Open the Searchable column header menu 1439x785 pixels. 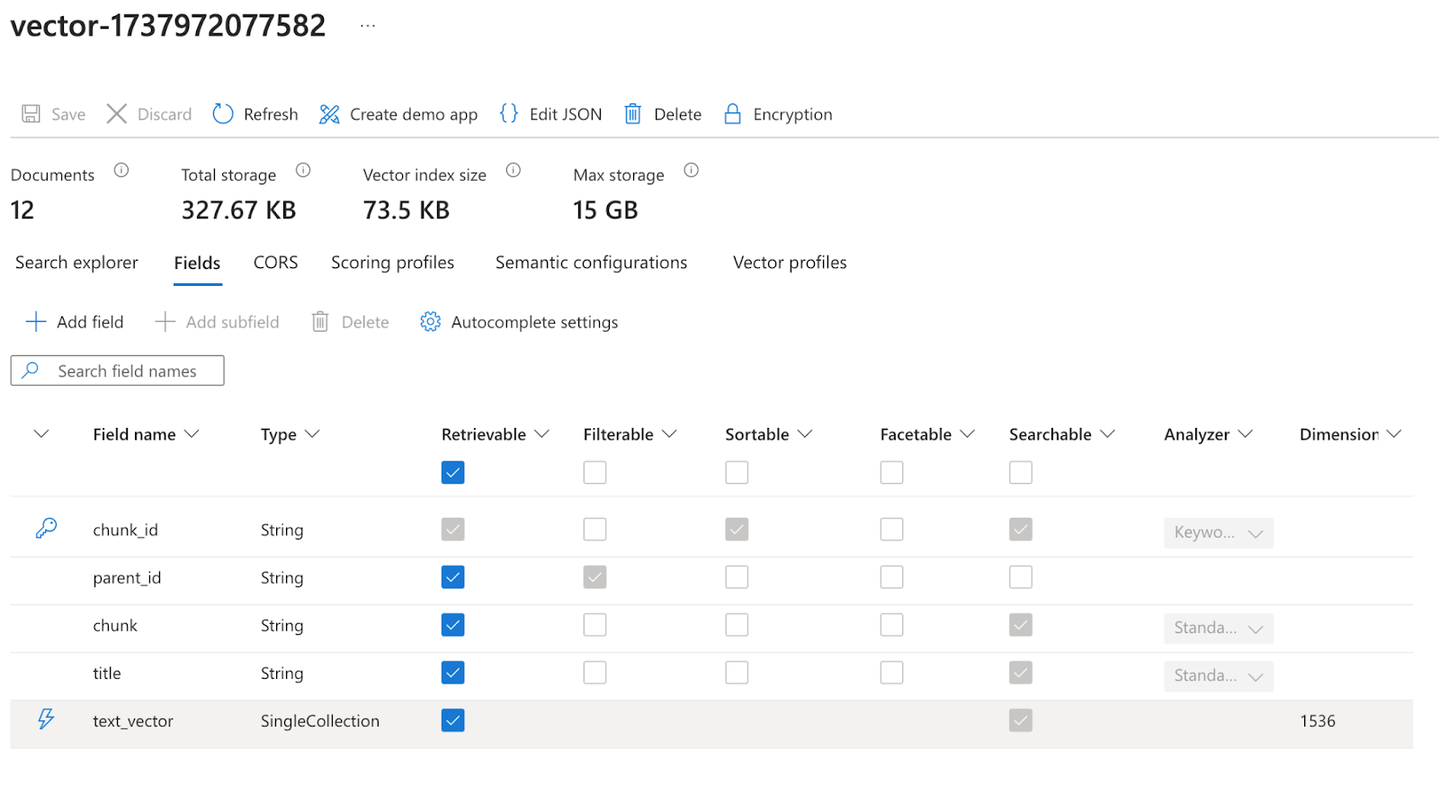[1107, 434]
